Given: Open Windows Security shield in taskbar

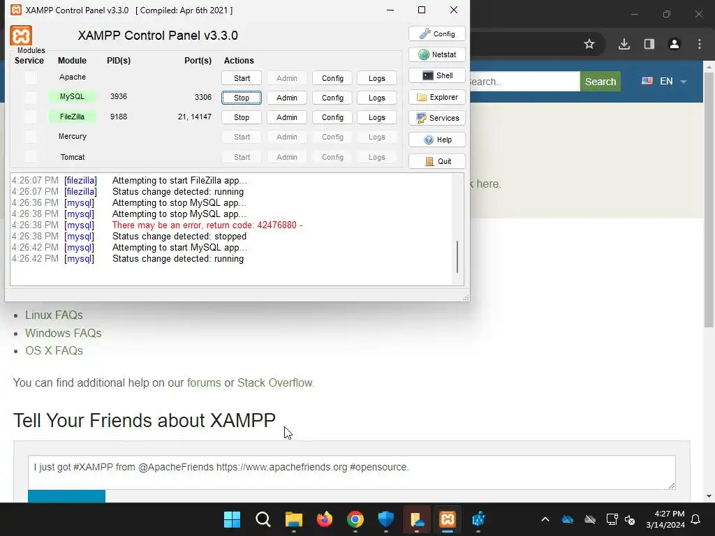Looking at the screenshot, I should pos(386,519).
